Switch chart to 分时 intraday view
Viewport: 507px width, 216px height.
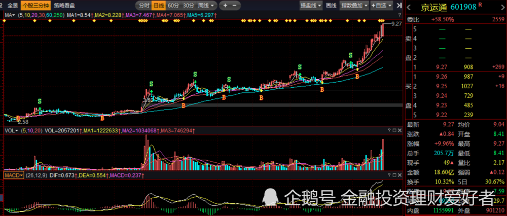point(144,6)
